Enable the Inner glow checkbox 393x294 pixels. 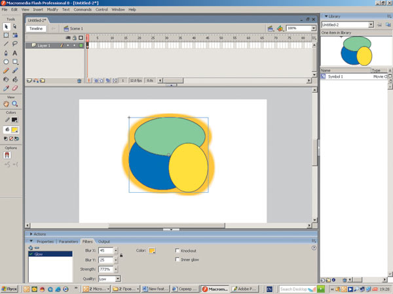(x=178, y=259)
